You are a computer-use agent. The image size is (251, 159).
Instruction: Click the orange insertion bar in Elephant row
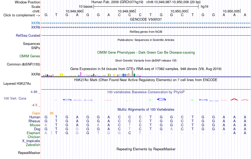pos(52,133)
